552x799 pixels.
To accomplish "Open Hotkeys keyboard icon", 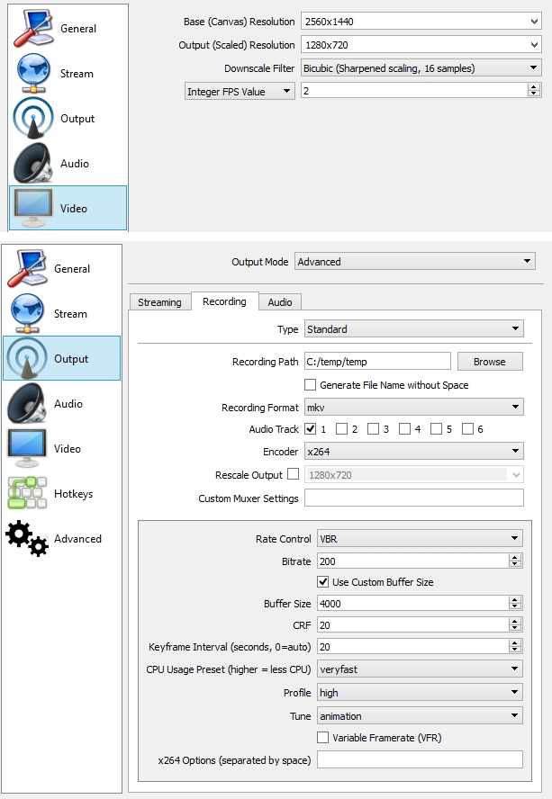I will point(27,493).
